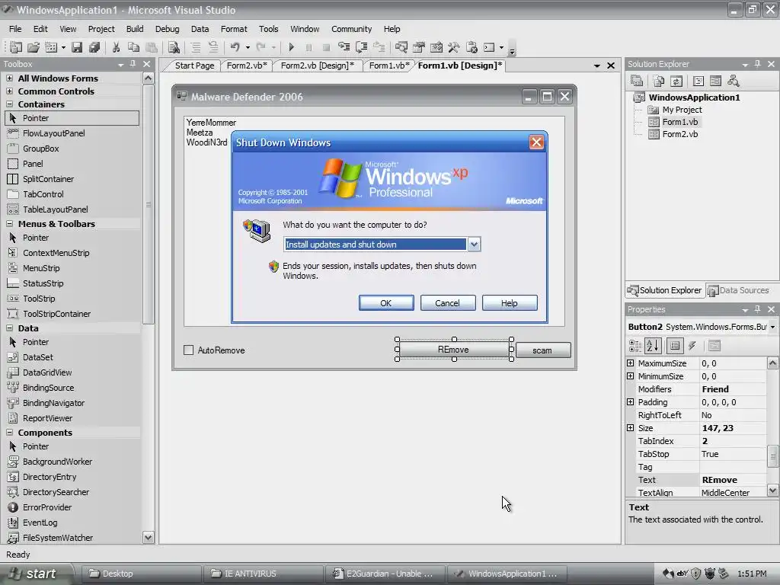Expand the MaximumSize property
This screenshot has height=585, width=780.
pyautogui.click(x=630, y=363)
